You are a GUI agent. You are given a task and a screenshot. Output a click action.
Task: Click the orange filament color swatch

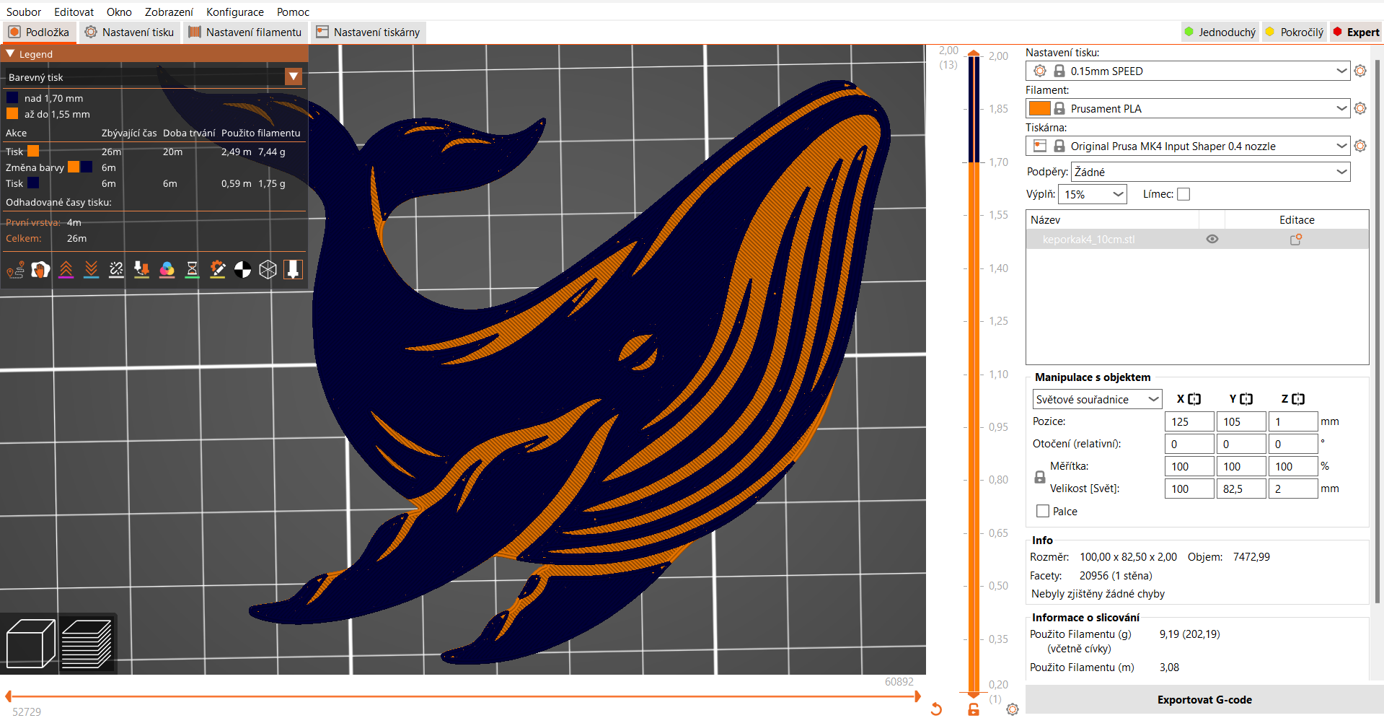pos(1039,108)
